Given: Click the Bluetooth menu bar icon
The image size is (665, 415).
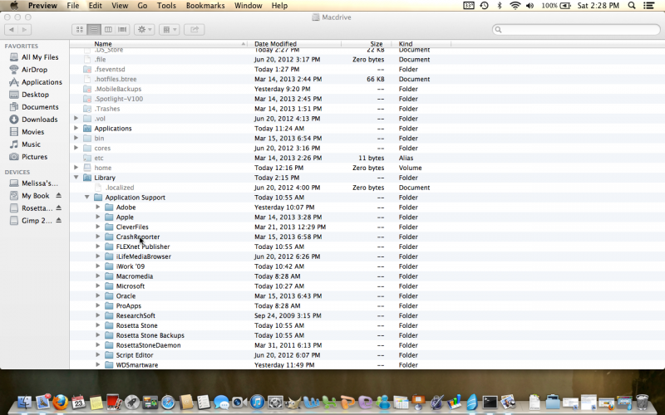Looking at the screenshot, I should click(x=500, y=6).
